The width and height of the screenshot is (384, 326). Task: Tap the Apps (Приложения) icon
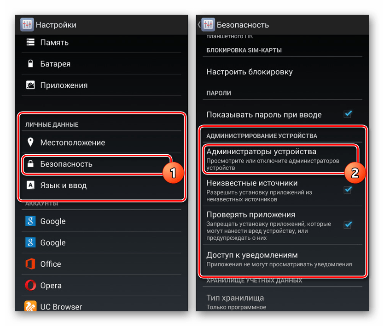pyautogui.click(x=30, y=85)
